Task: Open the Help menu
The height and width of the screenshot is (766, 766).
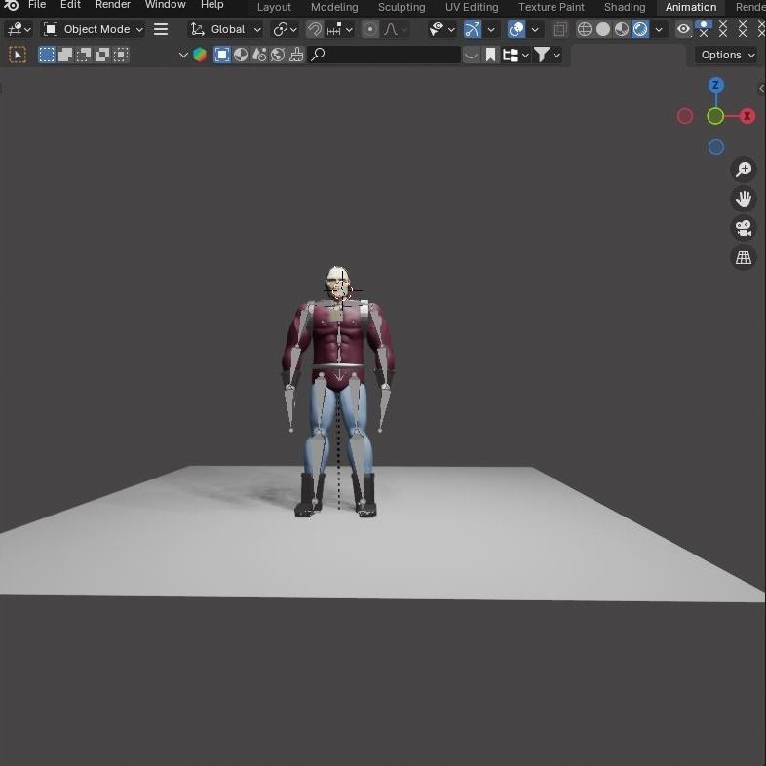Action: pos(212,5)
